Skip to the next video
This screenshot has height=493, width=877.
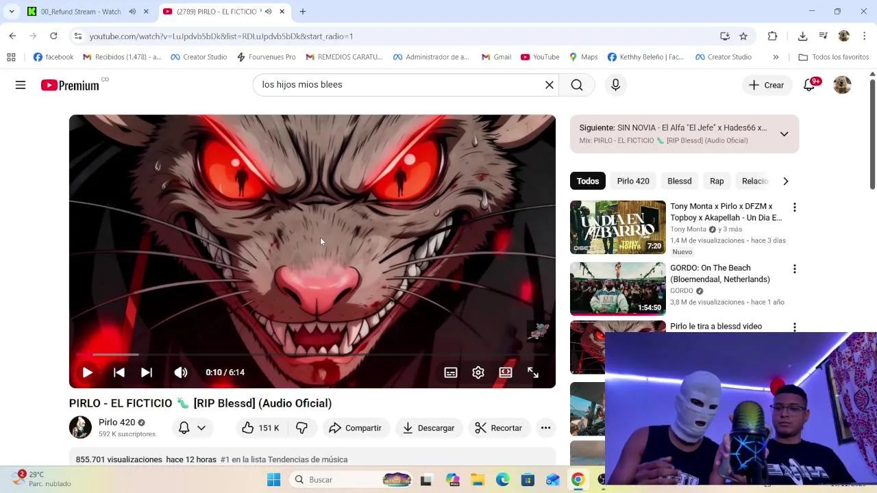(x=147, y=372)
